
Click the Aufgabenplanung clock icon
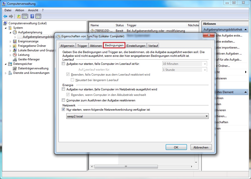pyautogui.click(x=15, y=32)
